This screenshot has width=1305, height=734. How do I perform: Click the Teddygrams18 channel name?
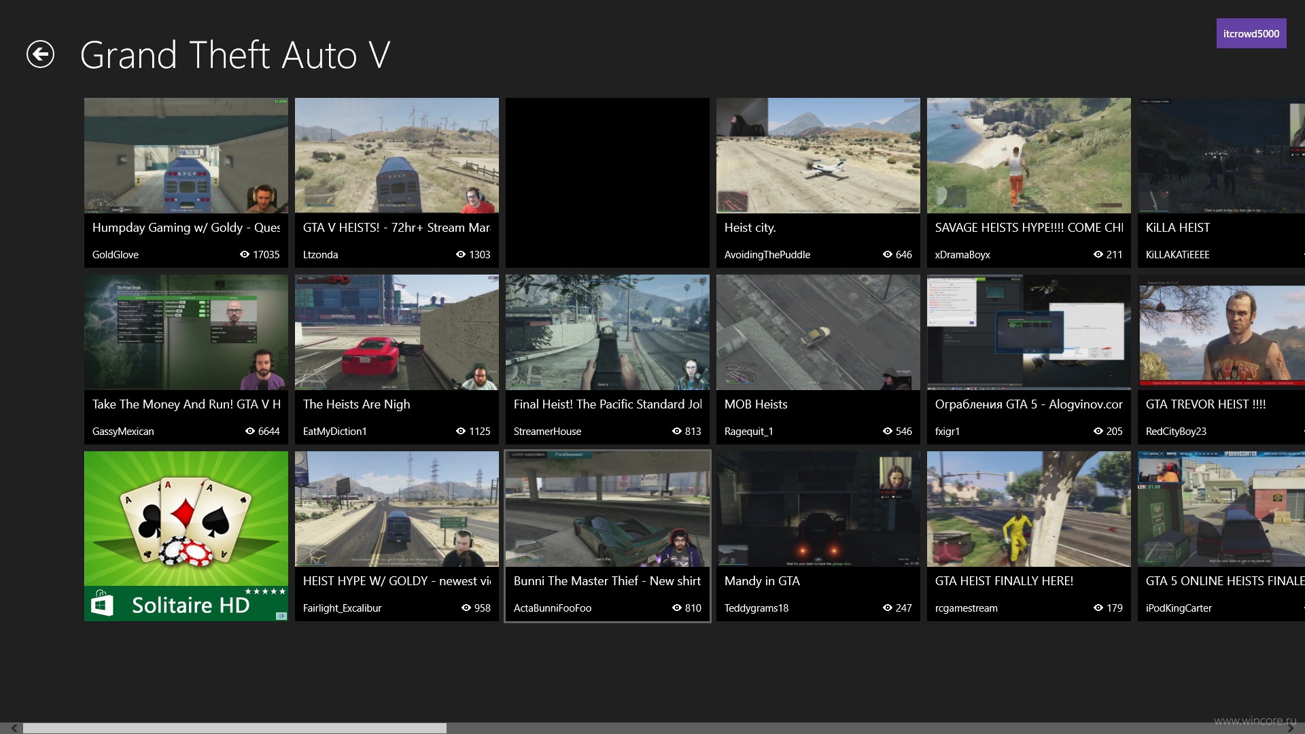756,608
